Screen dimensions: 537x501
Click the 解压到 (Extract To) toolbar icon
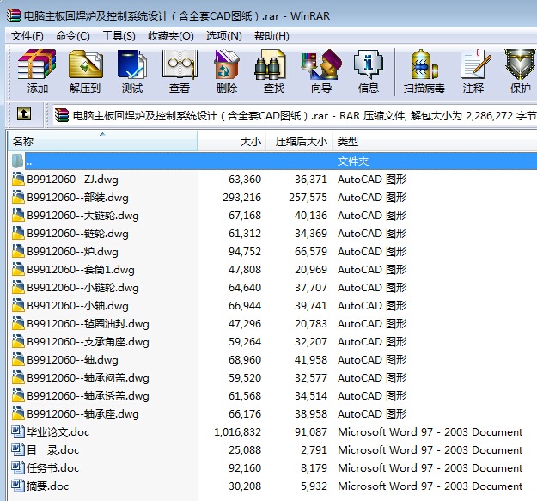85,64
